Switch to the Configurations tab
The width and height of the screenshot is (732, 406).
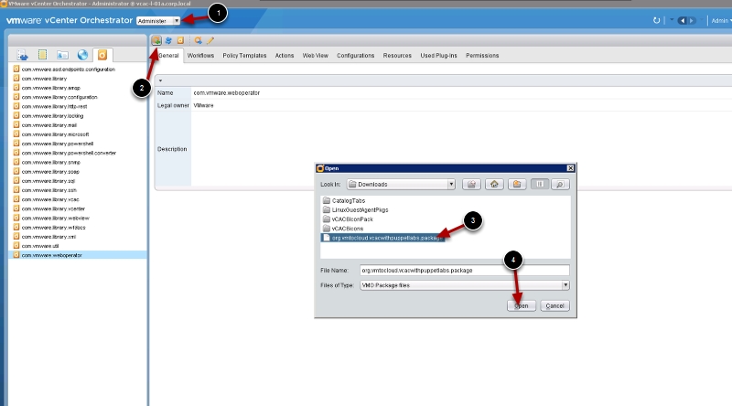(x=356, y=56)
